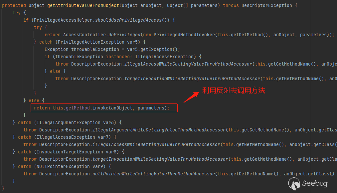Click the getAttributeValueFromObject method name
Screen dimensions: 337x193
coord(83,5)
